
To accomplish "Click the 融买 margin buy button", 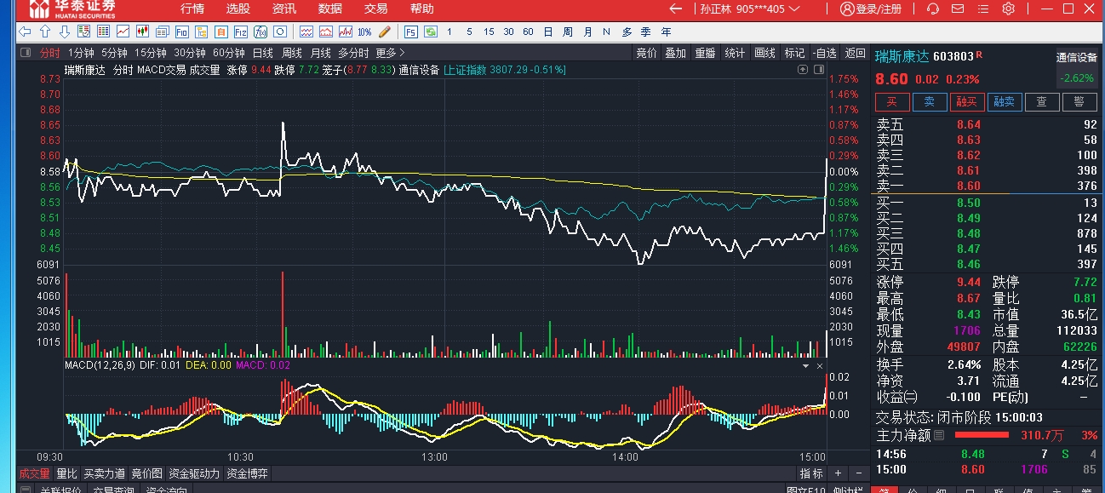I will pos(967,102).
